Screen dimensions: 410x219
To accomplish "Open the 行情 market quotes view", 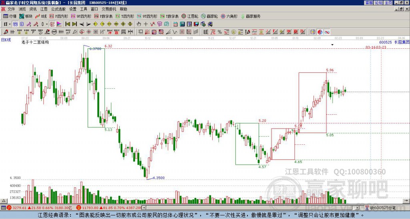I will pyautogui.click(x=10, y=16).
